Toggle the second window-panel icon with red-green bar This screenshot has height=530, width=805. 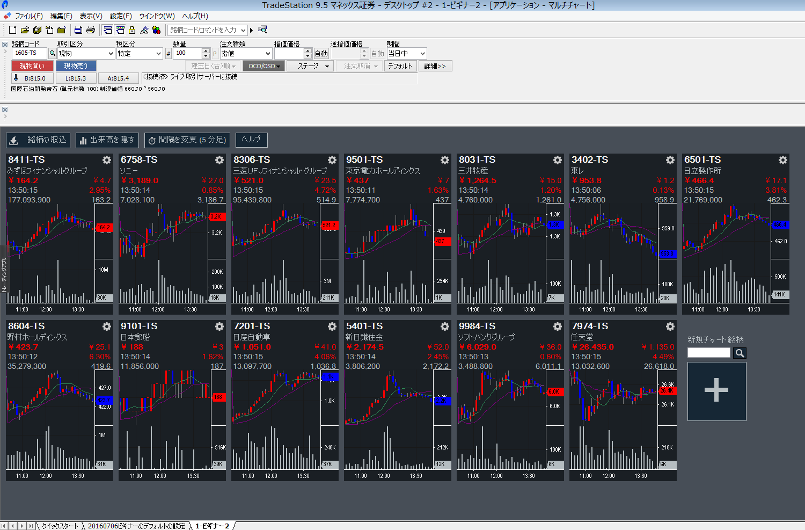click(120, 30)
